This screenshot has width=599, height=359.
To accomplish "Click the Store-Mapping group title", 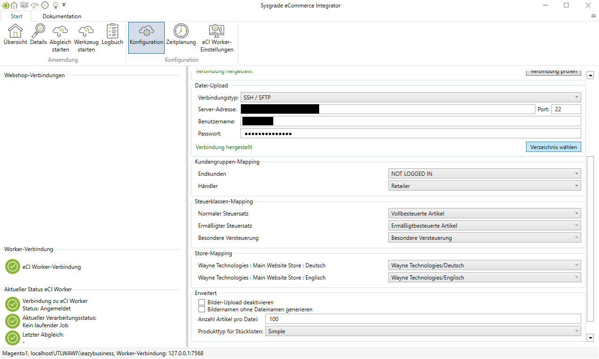I will click(x=213, y=253).
